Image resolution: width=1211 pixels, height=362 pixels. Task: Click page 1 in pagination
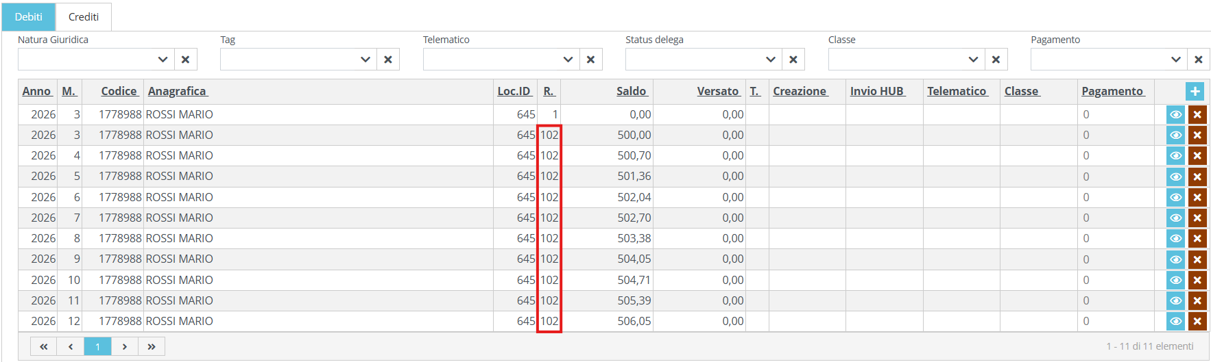(x=97, y=347)
